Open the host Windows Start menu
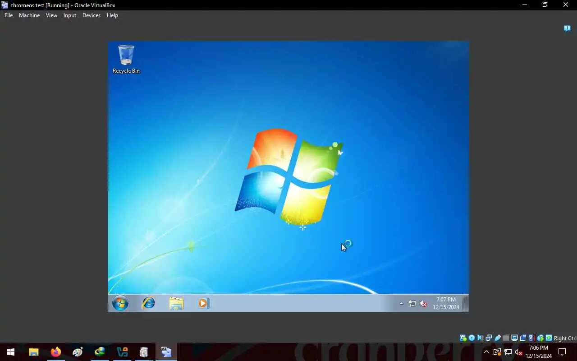The image size is (577, 361). tap(11, 352)
